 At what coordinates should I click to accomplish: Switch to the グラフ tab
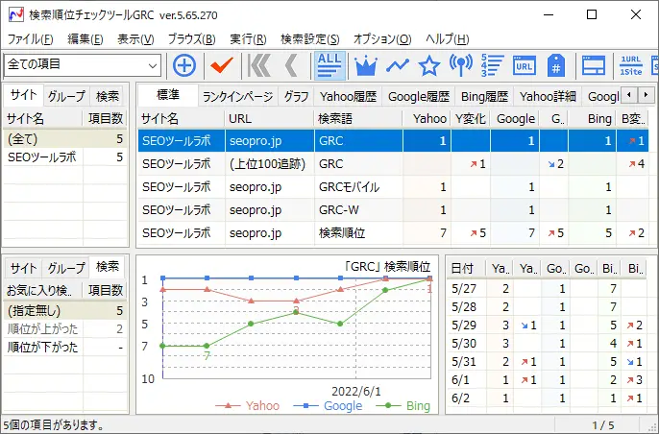(x=296, y=96)
